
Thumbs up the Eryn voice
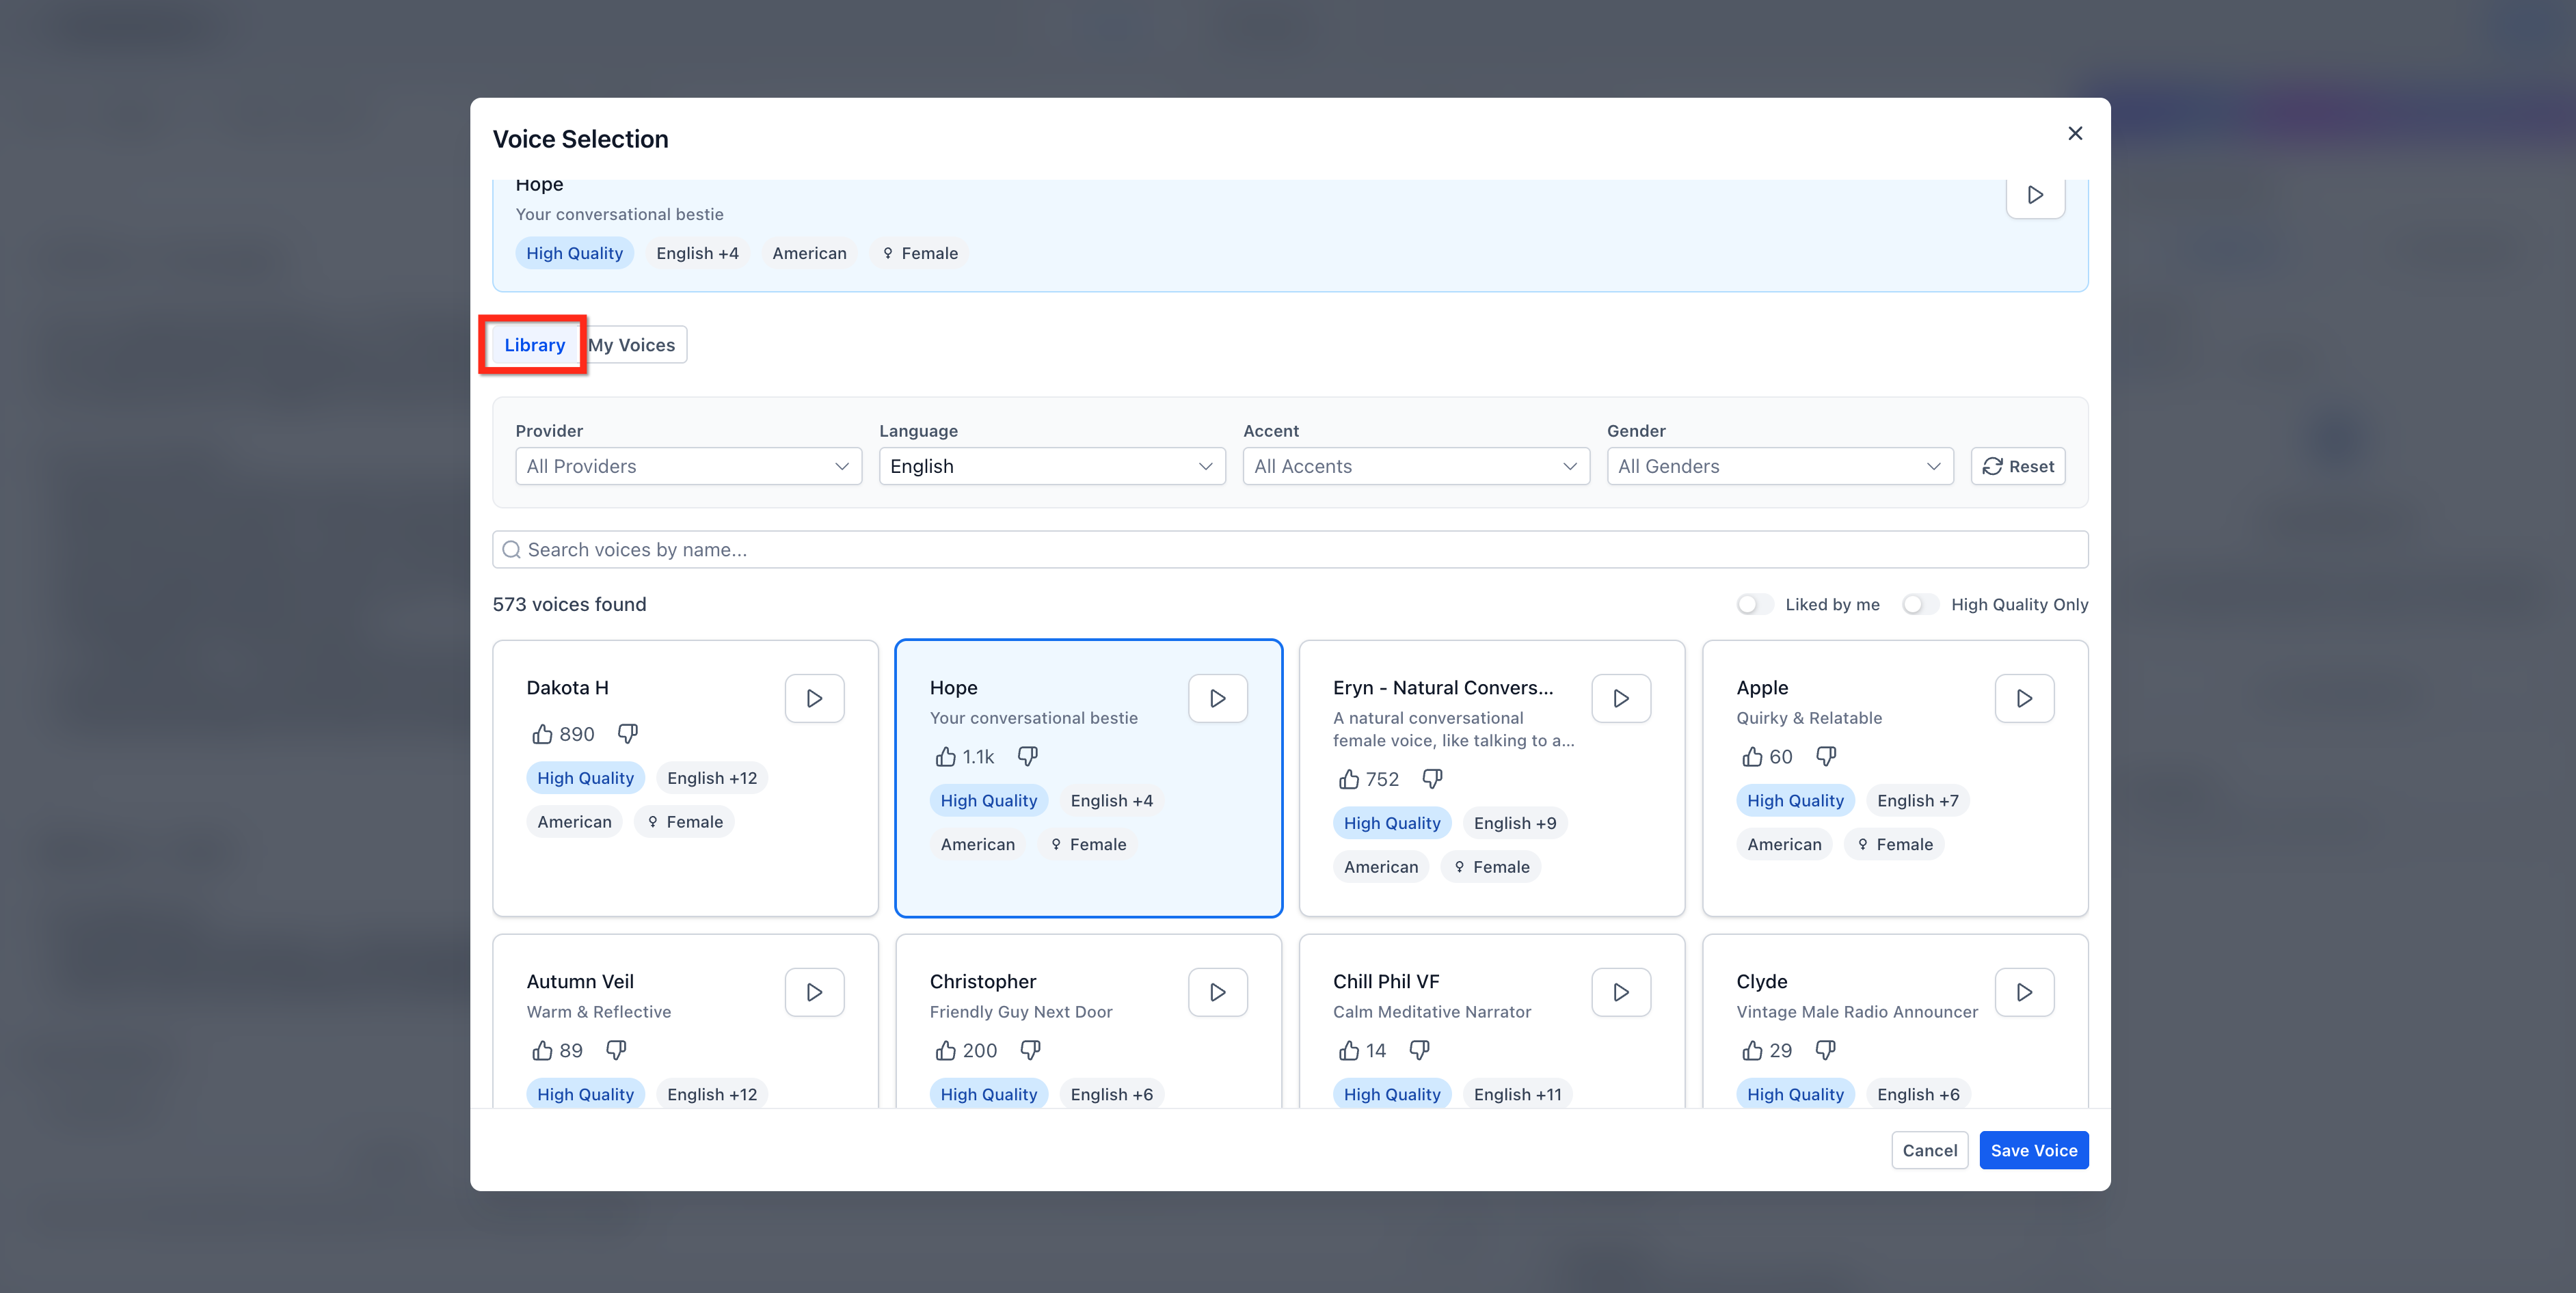pyautogui.click(x=1348, y=779)
